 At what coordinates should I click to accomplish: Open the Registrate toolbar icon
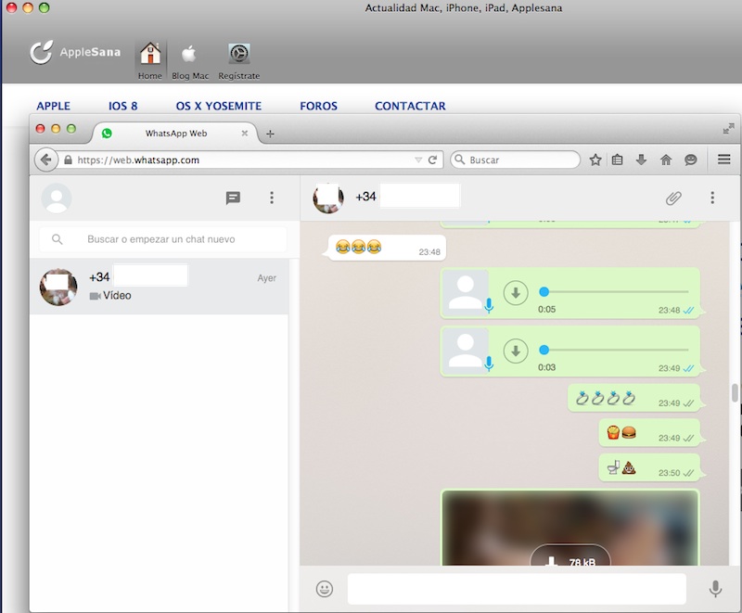(239, 61)
